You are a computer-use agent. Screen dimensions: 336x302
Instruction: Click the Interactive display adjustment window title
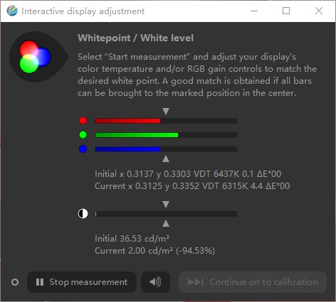(83, 11)
